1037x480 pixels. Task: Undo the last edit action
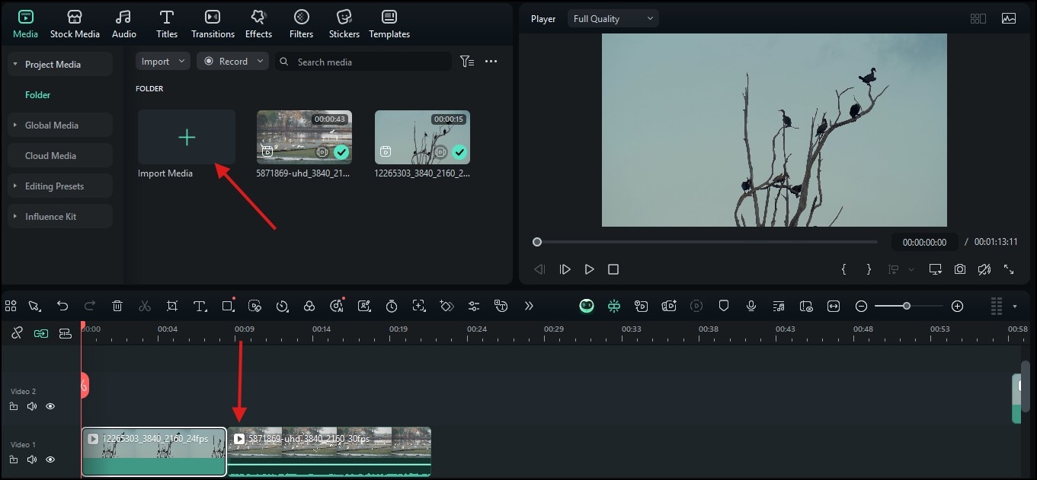[x=62, y=306]
